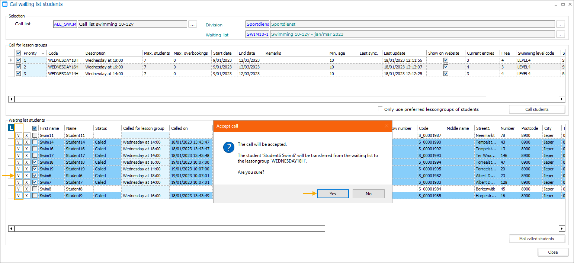Open the Call list lookup via its ellipsis icon
Image resolution: width=574 pixels, height=263 pixels.
pos(192,24)
